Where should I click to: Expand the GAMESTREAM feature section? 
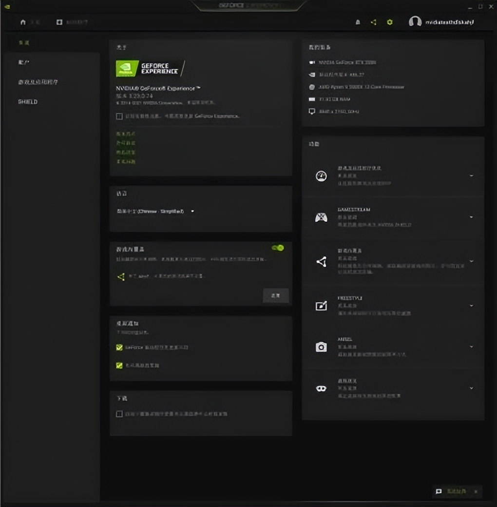pos(471,217)
